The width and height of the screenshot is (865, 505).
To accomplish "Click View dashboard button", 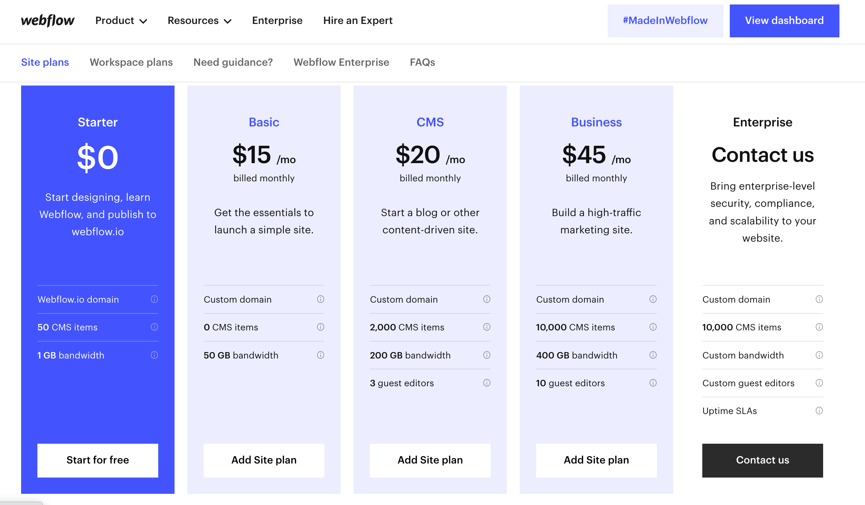I will pyautogui.click(x=784, y=20).
